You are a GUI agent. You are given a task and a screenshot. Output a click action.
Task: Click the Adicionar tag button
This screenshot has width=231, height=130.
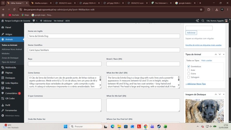pyautogui.click(x=191, y=33)
